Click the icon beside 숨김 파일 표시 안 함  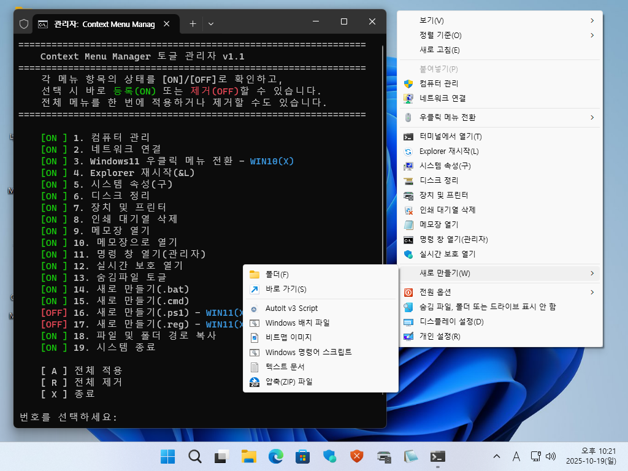tap(408, 307)
